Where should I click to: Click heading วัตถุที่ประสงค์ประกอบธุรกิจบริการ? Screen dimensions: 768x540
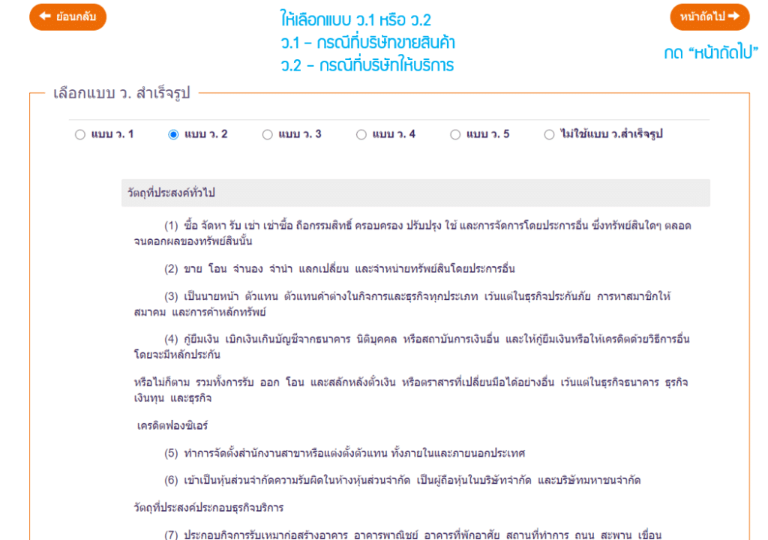[208, 507]
